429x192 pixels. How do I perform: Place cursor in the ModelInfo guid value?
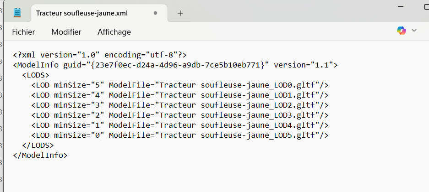tap(178, 65)
